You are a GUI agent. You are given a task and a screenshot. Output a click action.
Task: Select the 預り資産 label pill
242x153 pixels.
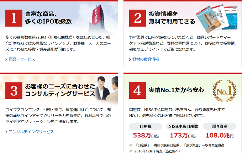(220, 126)
